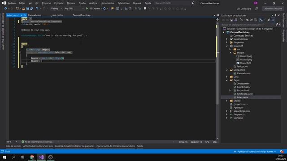Switch to the _Host.cshtml tab
Screen dimensions: 287x161
[57, 15]
